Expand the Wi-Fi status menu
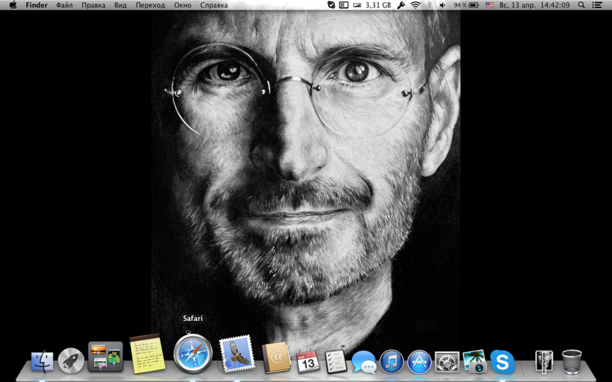This screenshot has width=612, height=382. [416, 5]
